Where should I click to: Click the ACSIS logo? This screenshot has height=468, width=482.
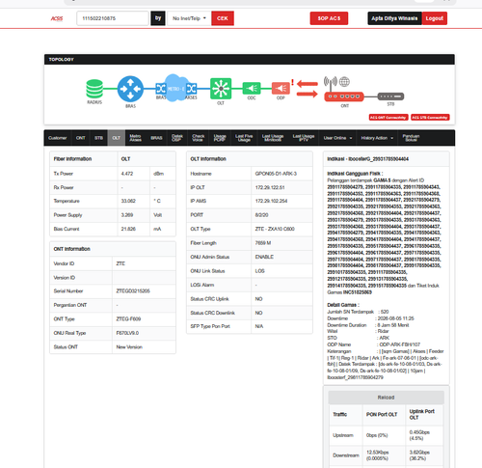(57, 18)
